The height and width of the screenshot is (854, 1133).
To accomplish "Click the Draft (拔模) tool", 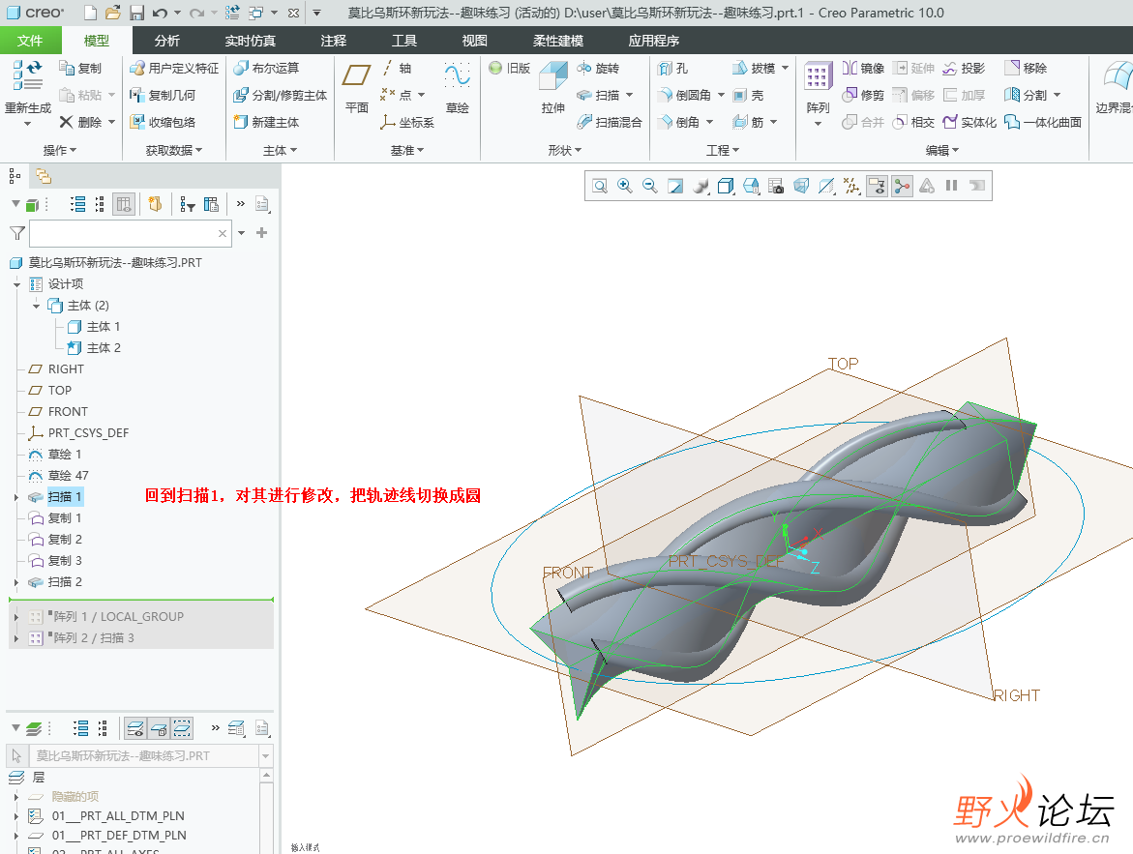I will pos(753,68).
